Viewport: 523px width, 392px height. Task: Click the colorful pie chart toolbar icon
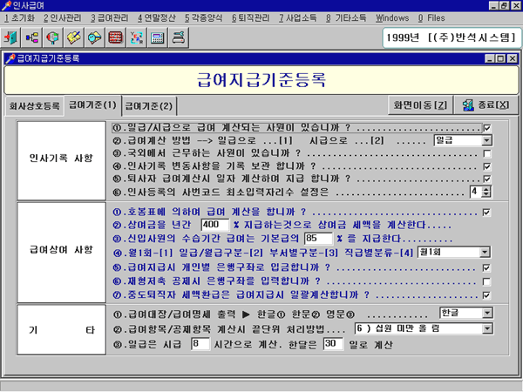(53, 38)
